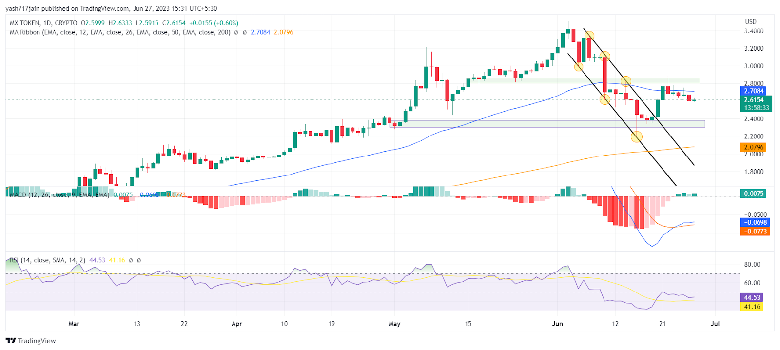Click the +0.0155 (+0.60%) change value

pos(214,23)
